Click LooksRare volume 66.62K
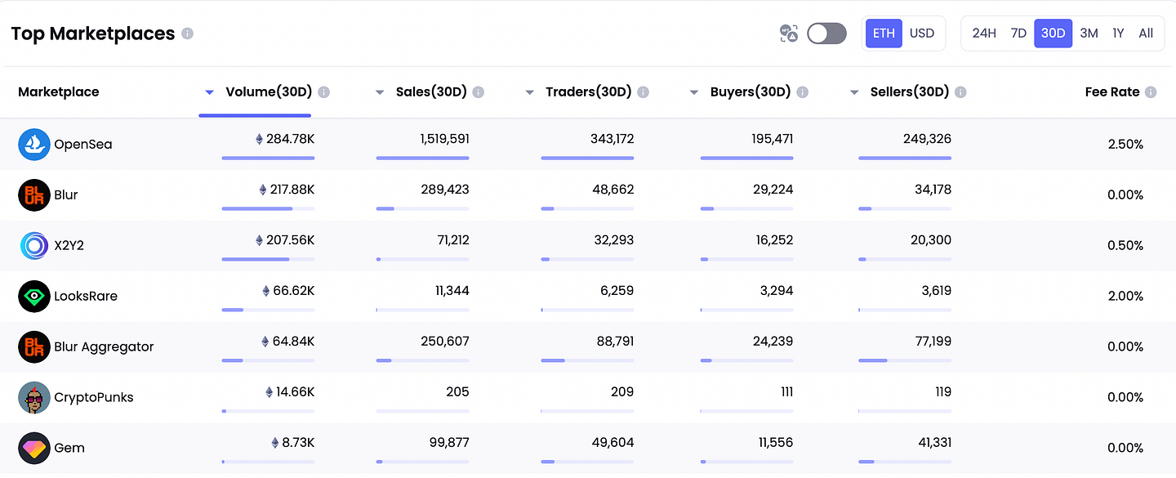The width and height of the screenshot is (1176, 478). tap(294, 292)
